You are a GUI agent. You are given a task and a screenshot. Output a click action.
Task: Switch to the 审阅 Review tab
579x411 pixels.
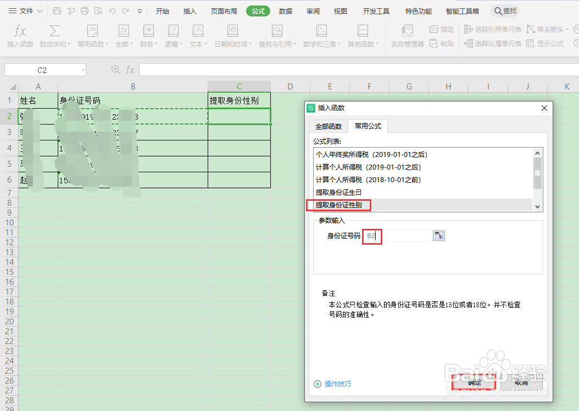coord(313,11)
